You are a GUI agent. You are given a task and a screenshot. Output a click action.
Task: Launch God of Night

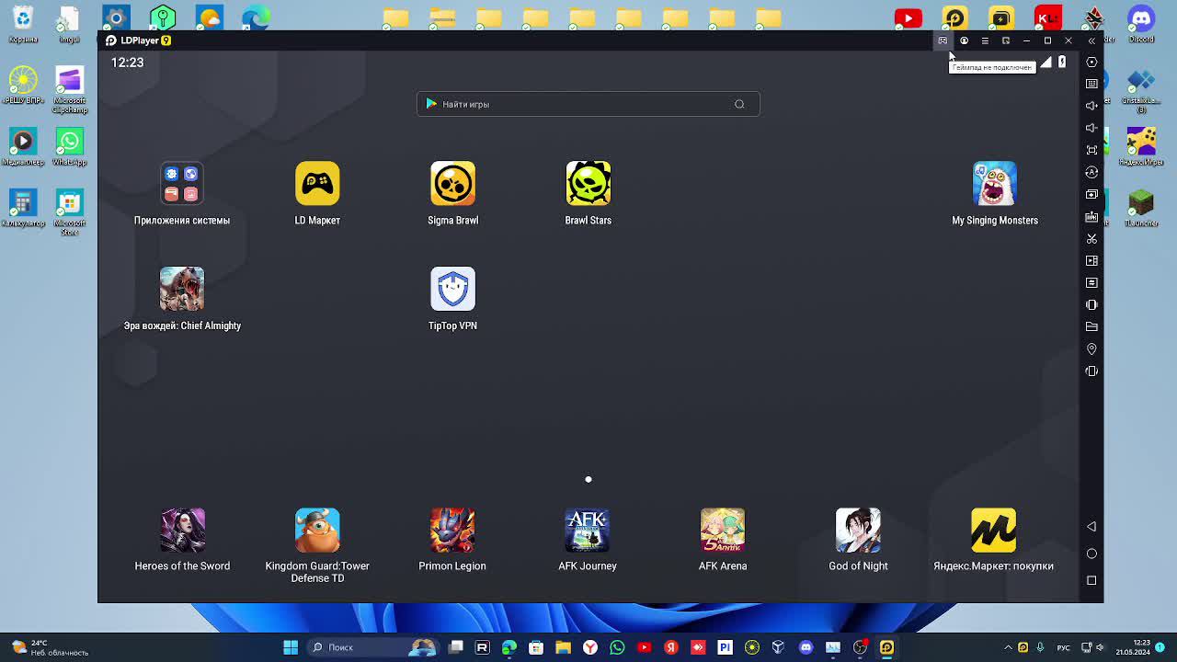coord(858,531)
